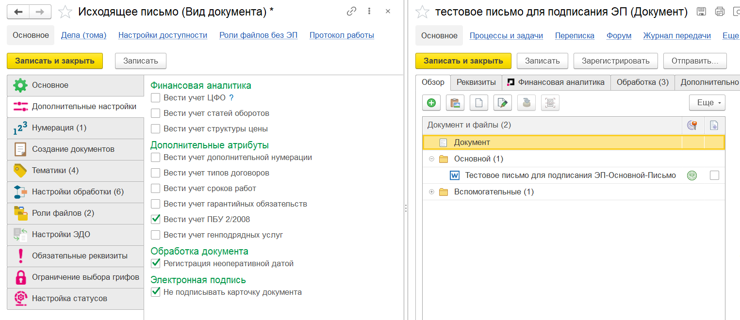Open Дела (тома) link in left window
The image size is (740, 320).
pos(83,35)
